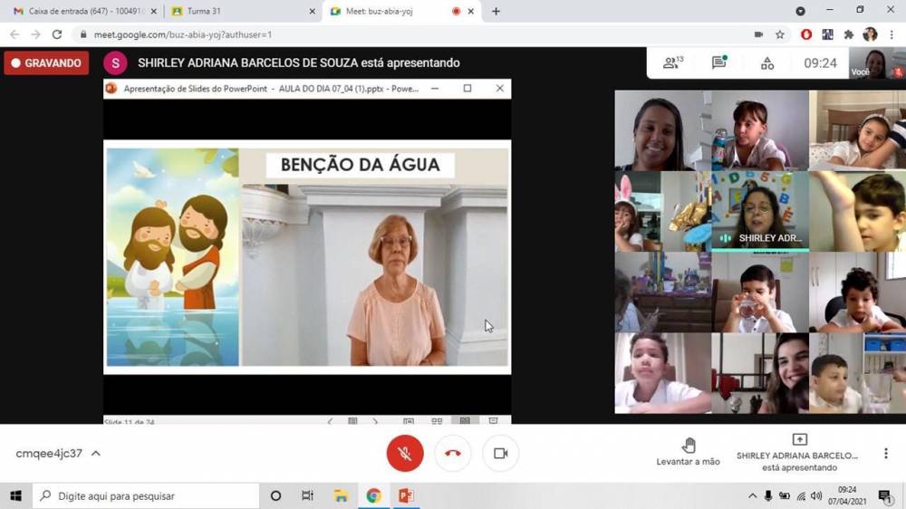Unmute the microphone in Meet
Image resolution: width=906 pixels, height=509 pixels.
pos(405,454)
